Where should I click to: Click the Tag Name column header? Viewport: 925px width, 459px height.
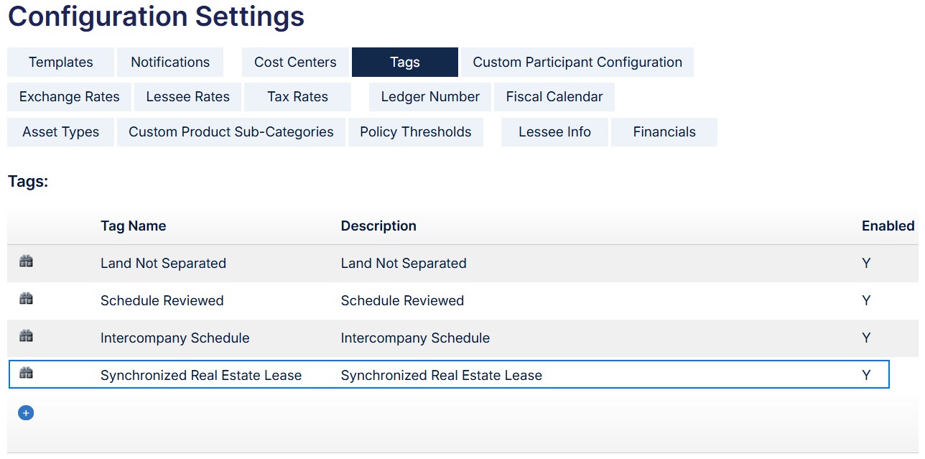(x=133, y=226)
